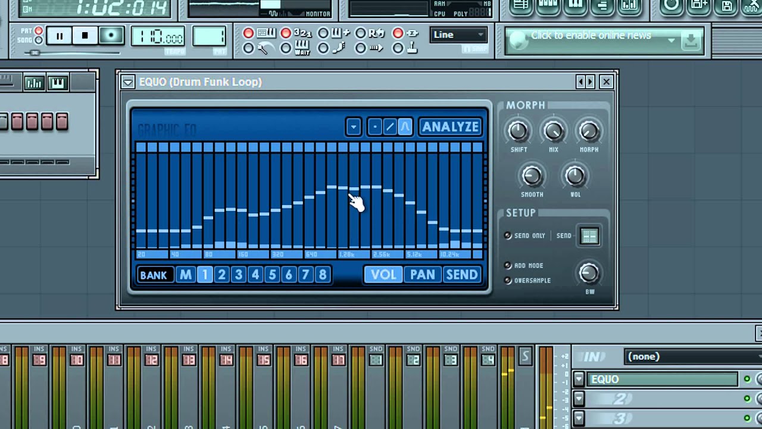Click the MORPH knob
Image resolution: width=762 pixels, height=429 pixels.
coord(589,130)
